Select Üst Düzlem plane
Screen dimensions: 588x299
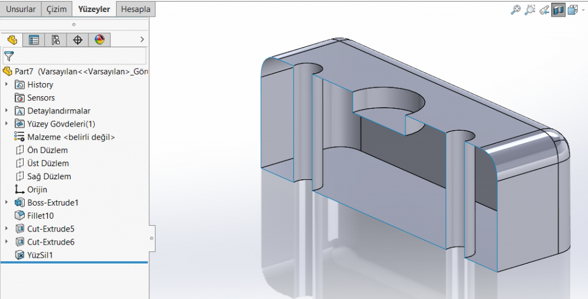pos(48,163)
